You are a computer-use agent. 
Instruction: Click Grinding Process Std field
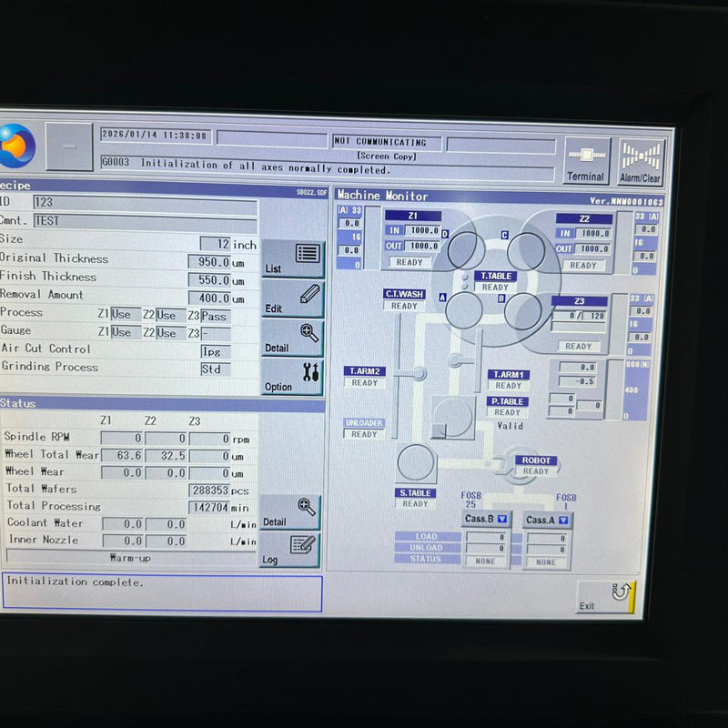click(x=216, y=369)
